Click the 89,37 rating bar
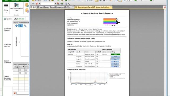Viewport: 170px width, 96px height. point(116,62)
